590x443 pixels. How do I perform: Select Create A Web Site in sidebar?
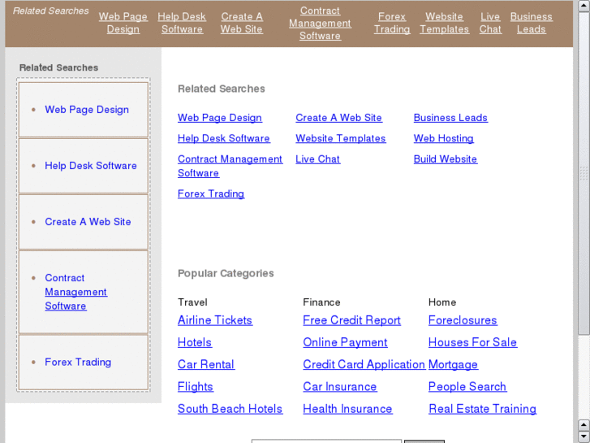[88, 222]
